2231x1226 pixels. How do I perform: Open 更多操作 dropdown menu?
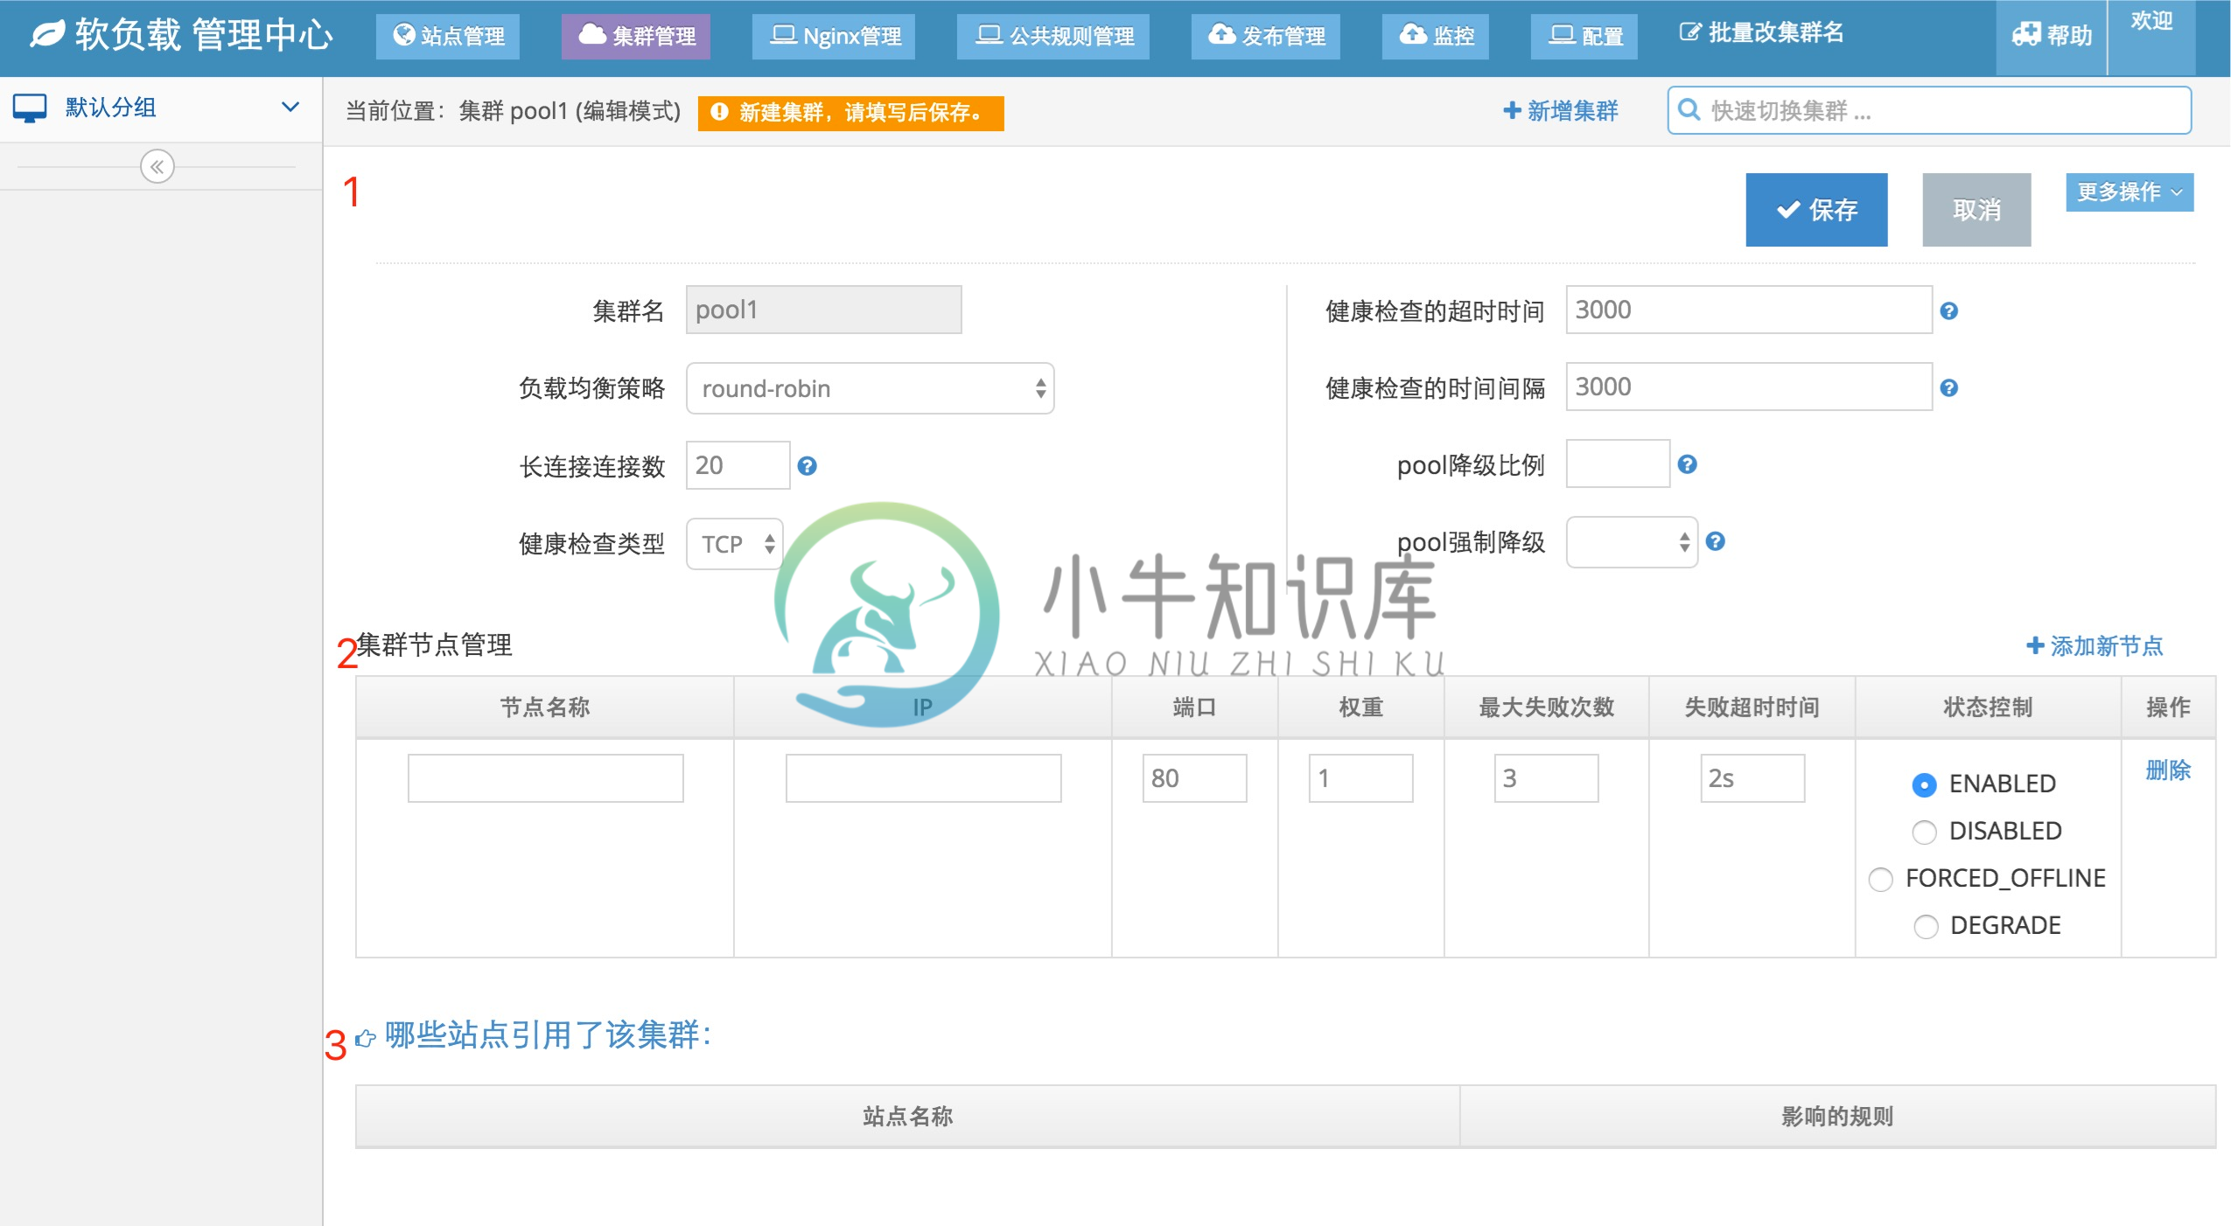click(x=2129, y=192)
